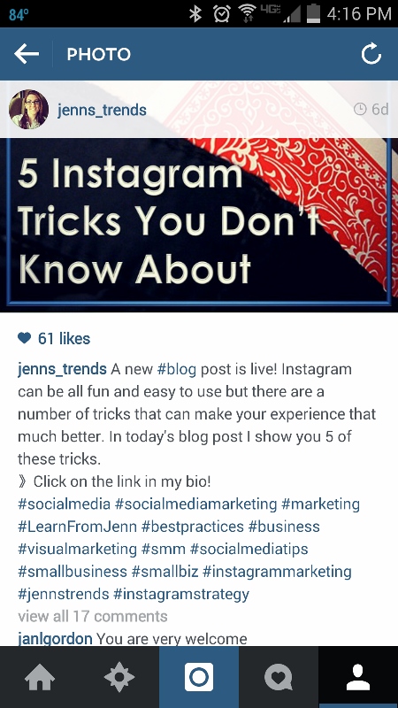398x708 pixels.
Task: Open janlgordon commenter profile
Action: [55, 639]
